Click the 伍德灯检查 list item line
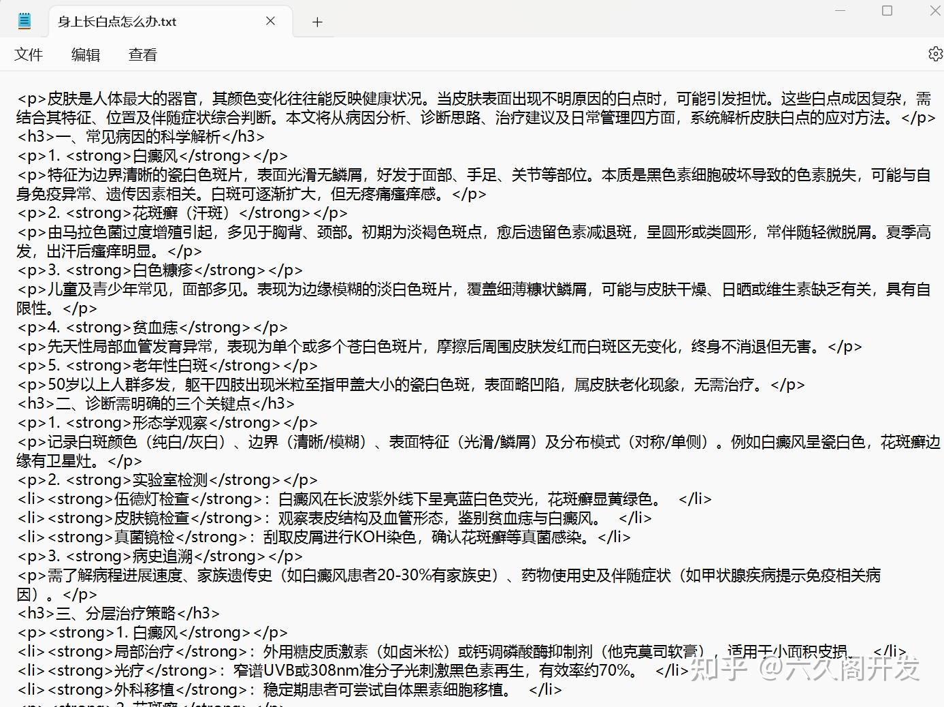The height and width of the screenshot is (707, 944). (x=364, y=499)
